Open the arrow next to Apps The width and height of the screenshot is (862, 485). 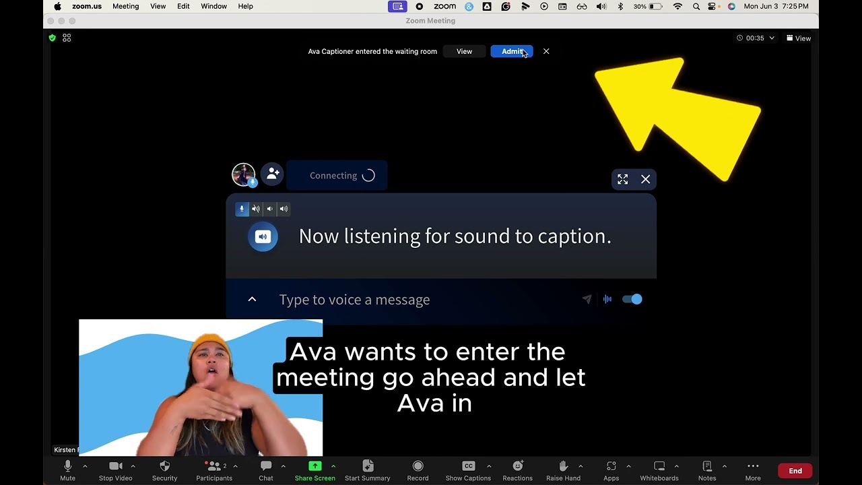628,466
